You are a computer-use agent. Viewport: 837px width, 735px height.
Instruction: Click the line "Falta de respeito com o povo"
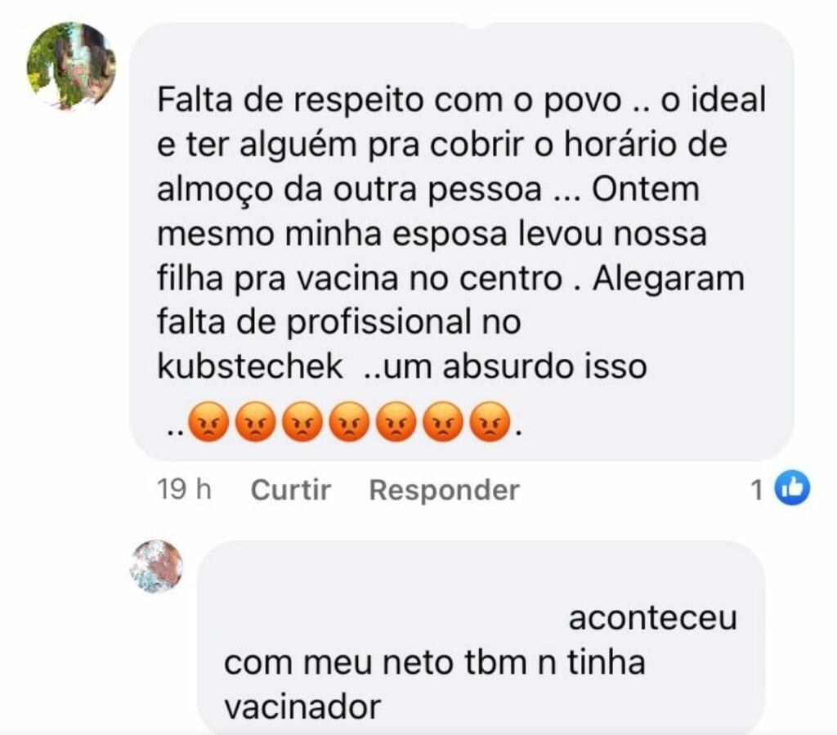389,99
